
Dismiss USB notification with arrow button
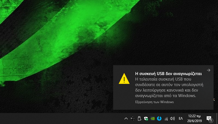point(209,70)
